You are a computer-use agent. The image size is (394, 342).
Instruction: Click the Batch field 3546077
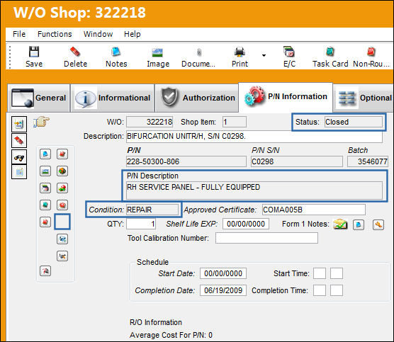[x=368, y=161]
